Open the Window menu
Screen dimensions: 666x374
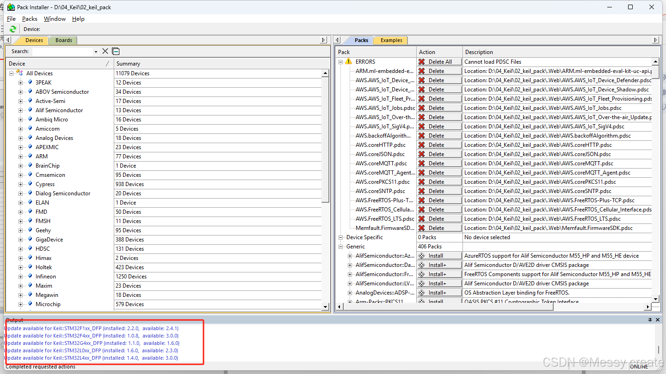point(55,18)
